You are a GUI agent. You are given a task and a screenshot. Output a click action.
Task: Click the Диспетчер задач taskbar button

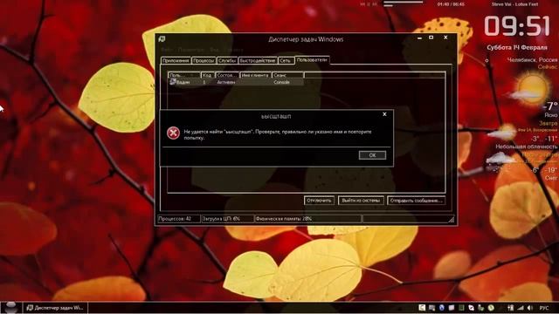(x=56, y=308)
